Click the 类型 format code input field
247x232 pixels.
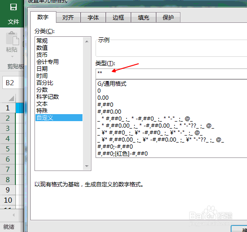(172, 74)
